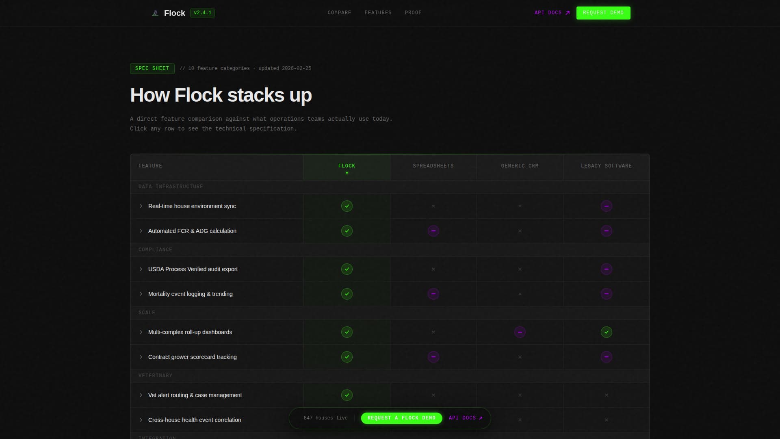Image resolution: width=780 pixels, height=439 pixels.
Task: Click the Veterinary category label
Action: (155, 376)
